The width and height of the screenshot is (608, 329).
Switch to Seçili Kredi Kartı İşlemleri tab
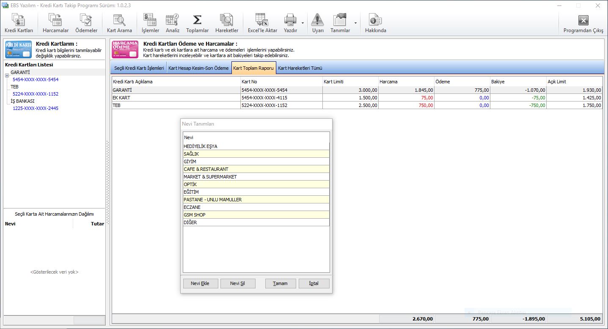point(139,68)
